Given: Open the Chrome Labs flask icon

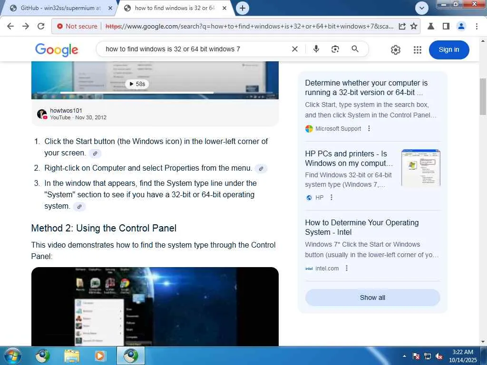Looking at the screenshot, I should tap(431, 26).
